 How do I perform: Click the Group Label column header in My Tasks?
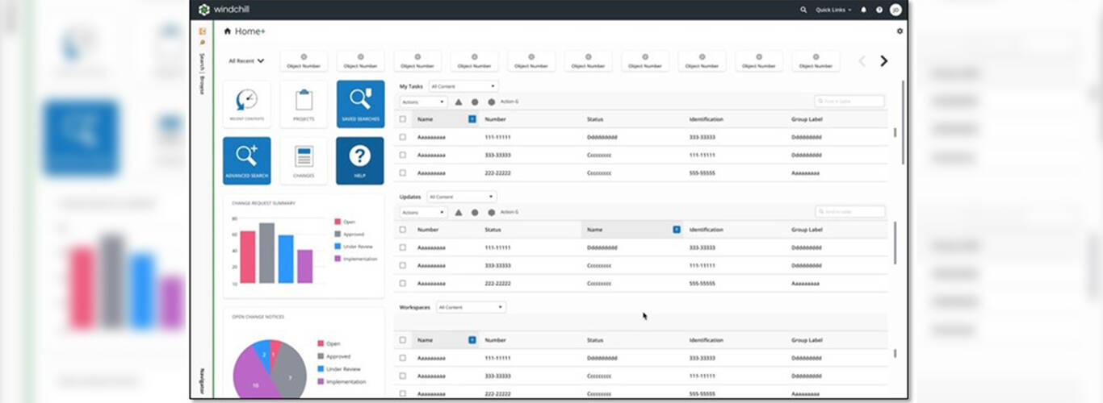coord(808,119)
